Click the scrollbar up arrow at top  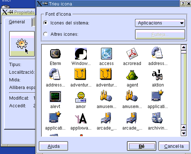coord(184,47)
